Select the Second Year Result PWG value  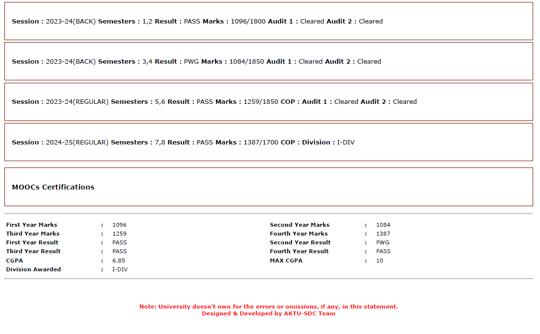382,242
